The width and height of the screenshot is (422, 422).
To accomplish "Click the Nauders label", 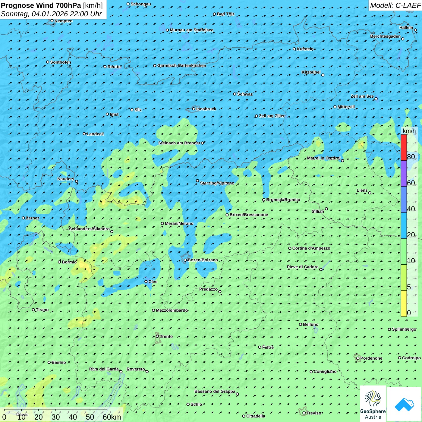I will coord(65,179).
